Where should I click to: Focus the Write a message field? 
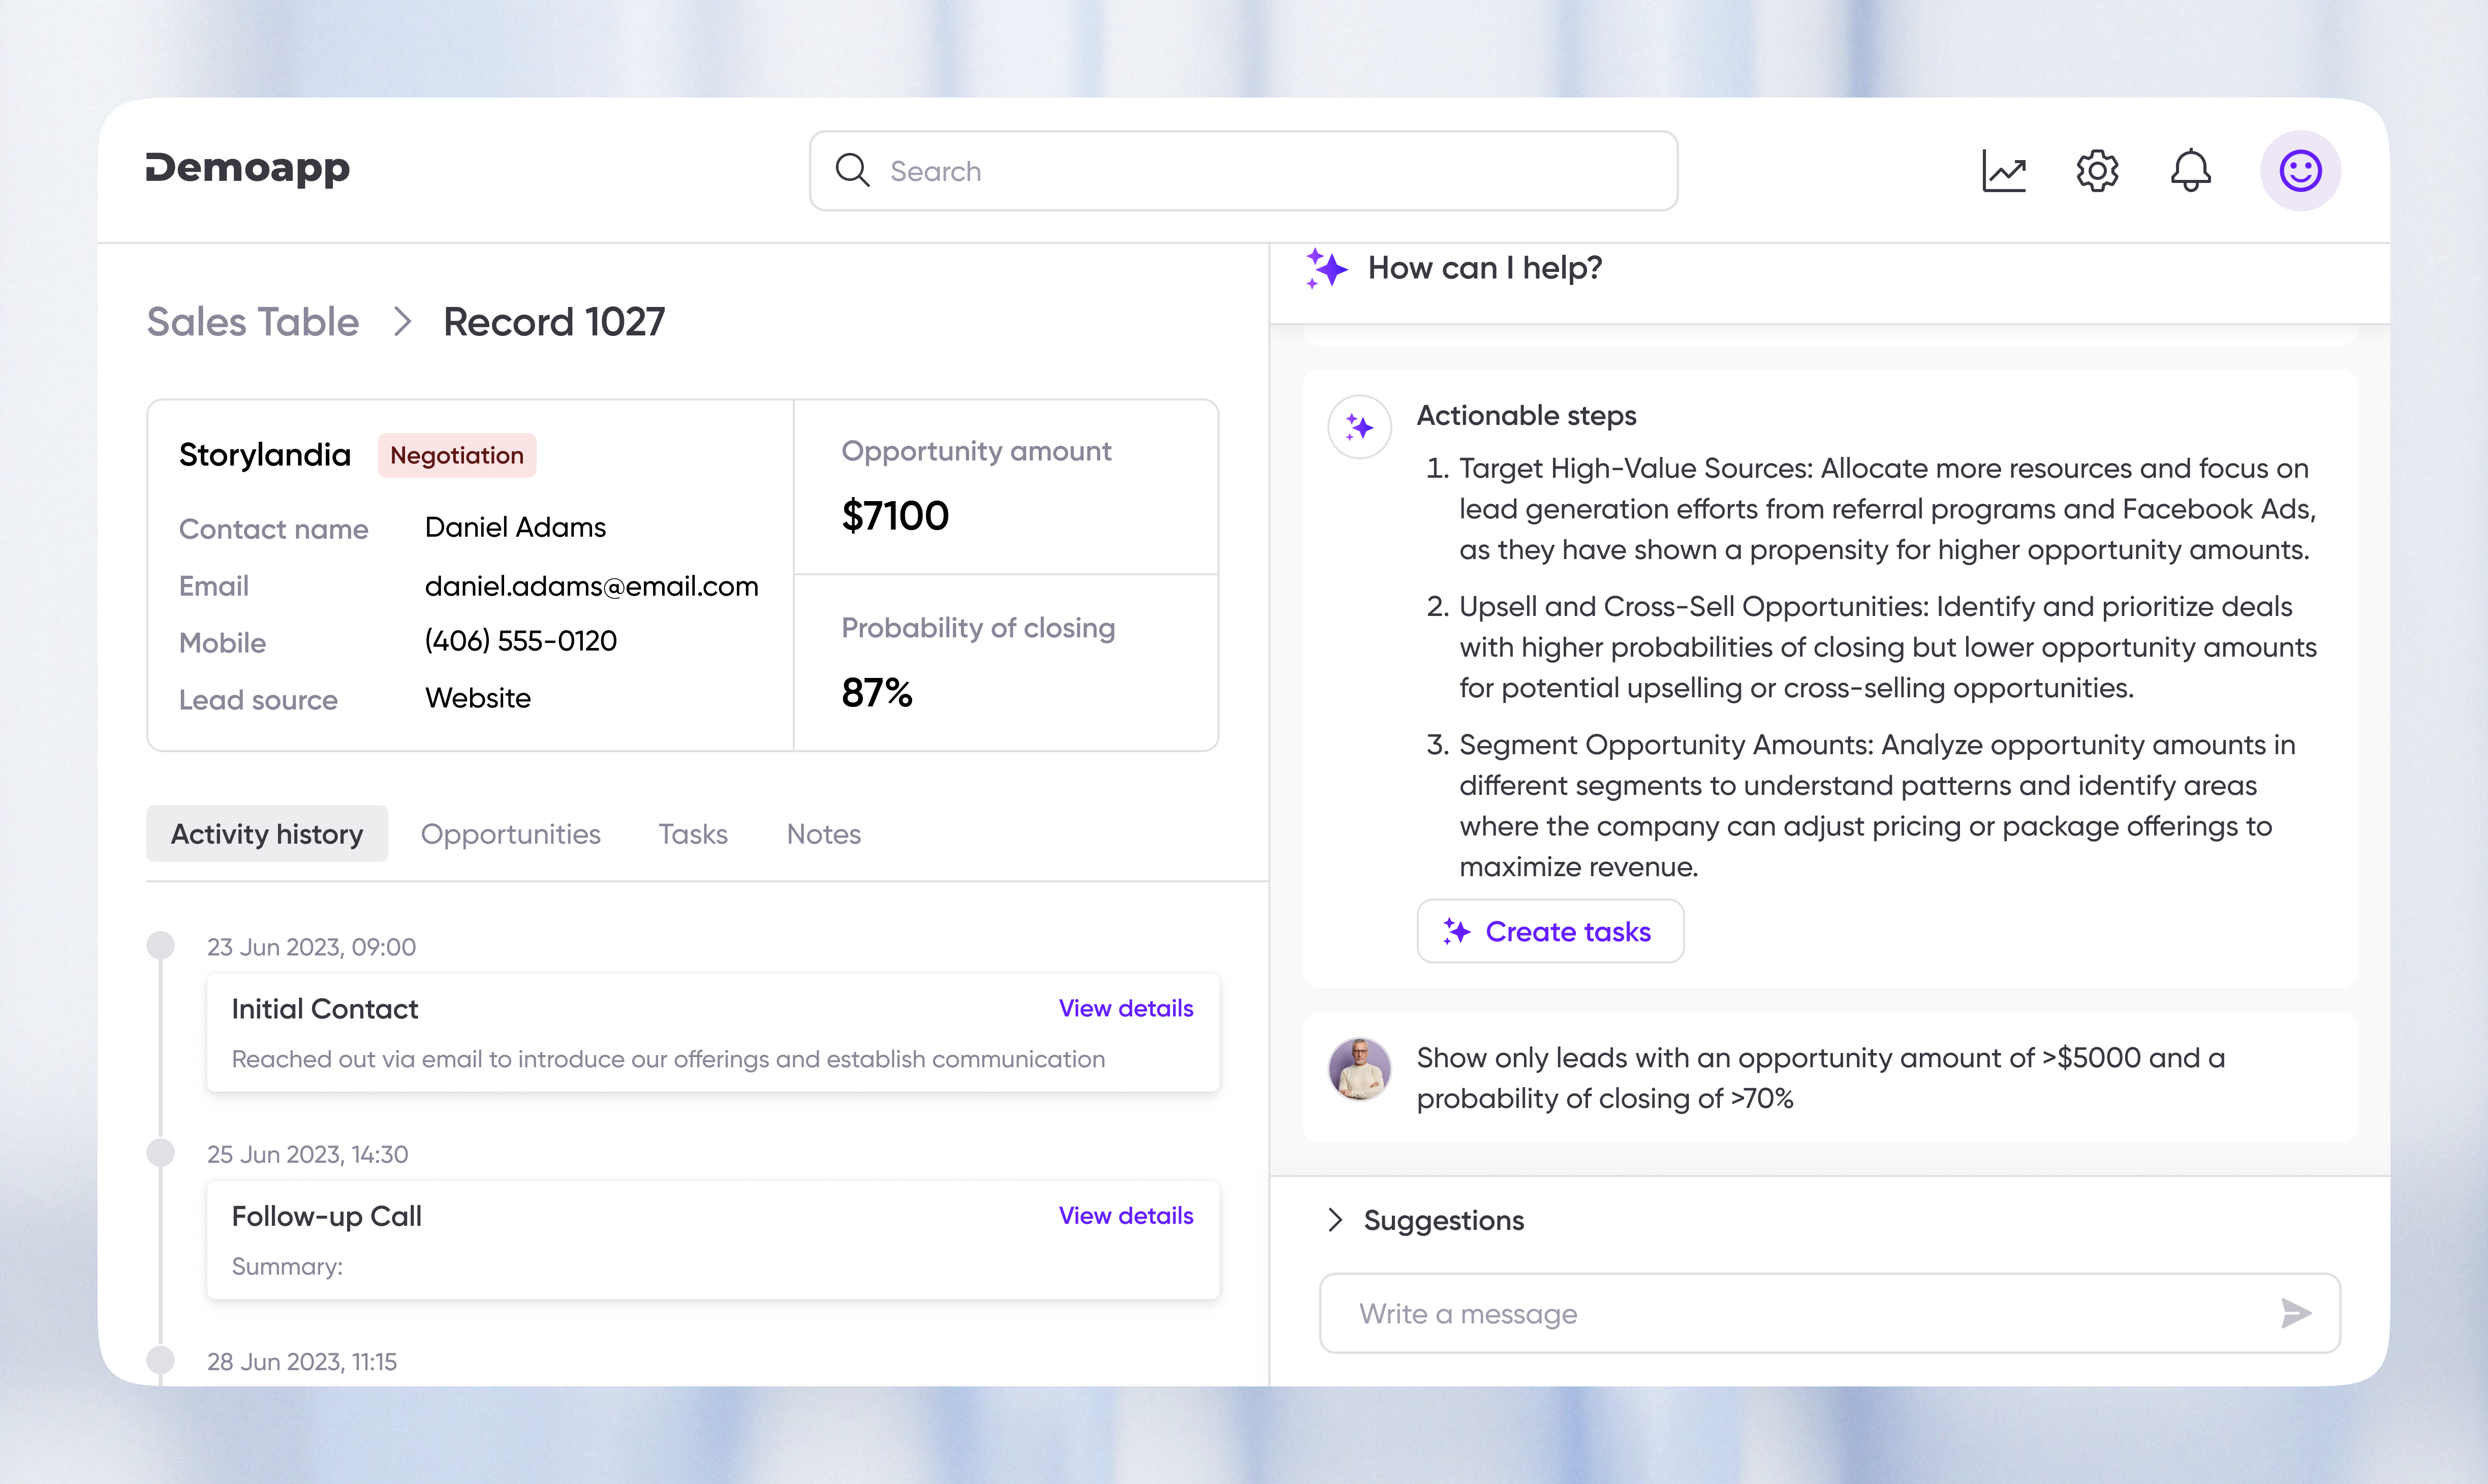pos(1799,1313)
